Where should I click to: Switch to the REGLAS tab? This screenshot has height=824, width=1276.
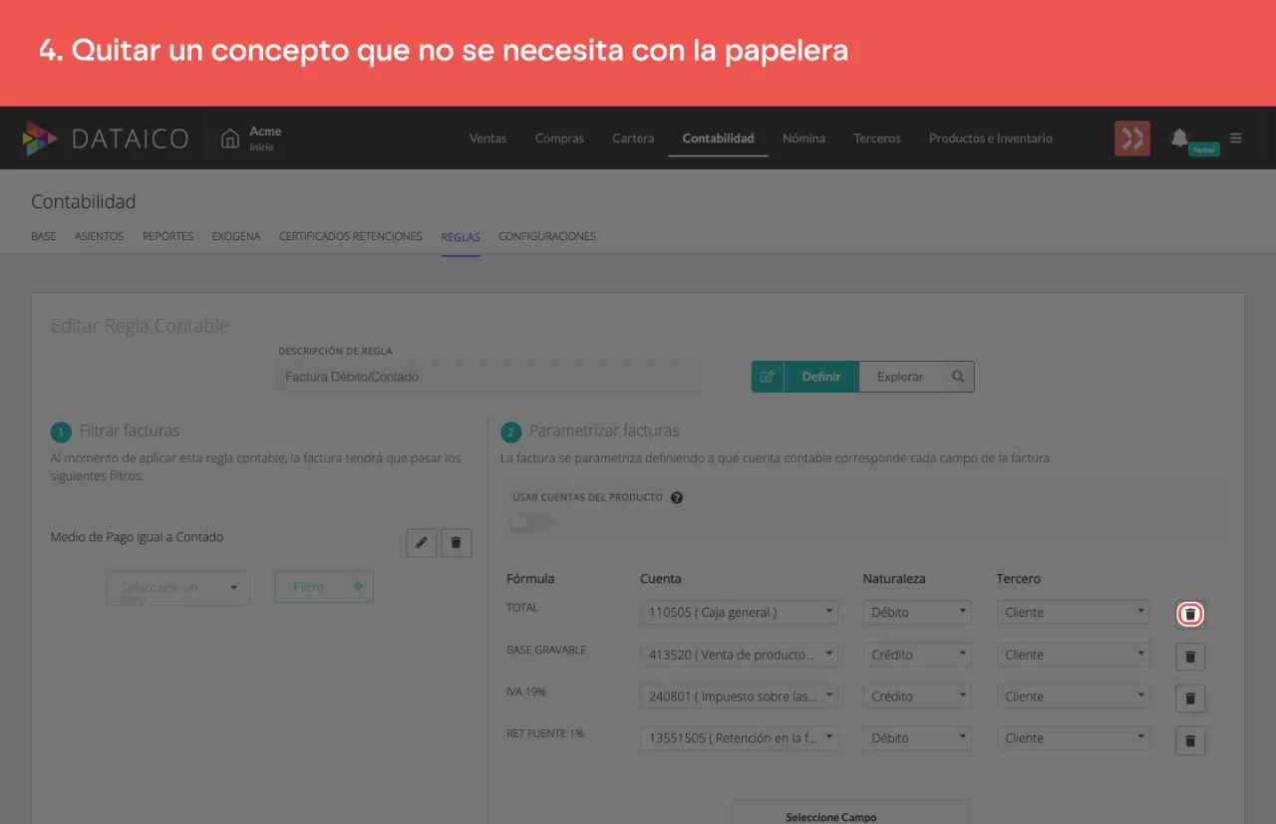[461, 237]
